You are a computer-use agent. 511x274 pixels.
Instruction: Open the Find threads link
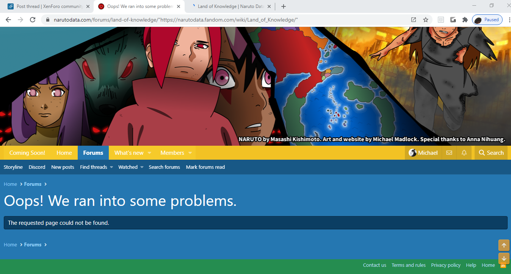click(x=94, y=167)
